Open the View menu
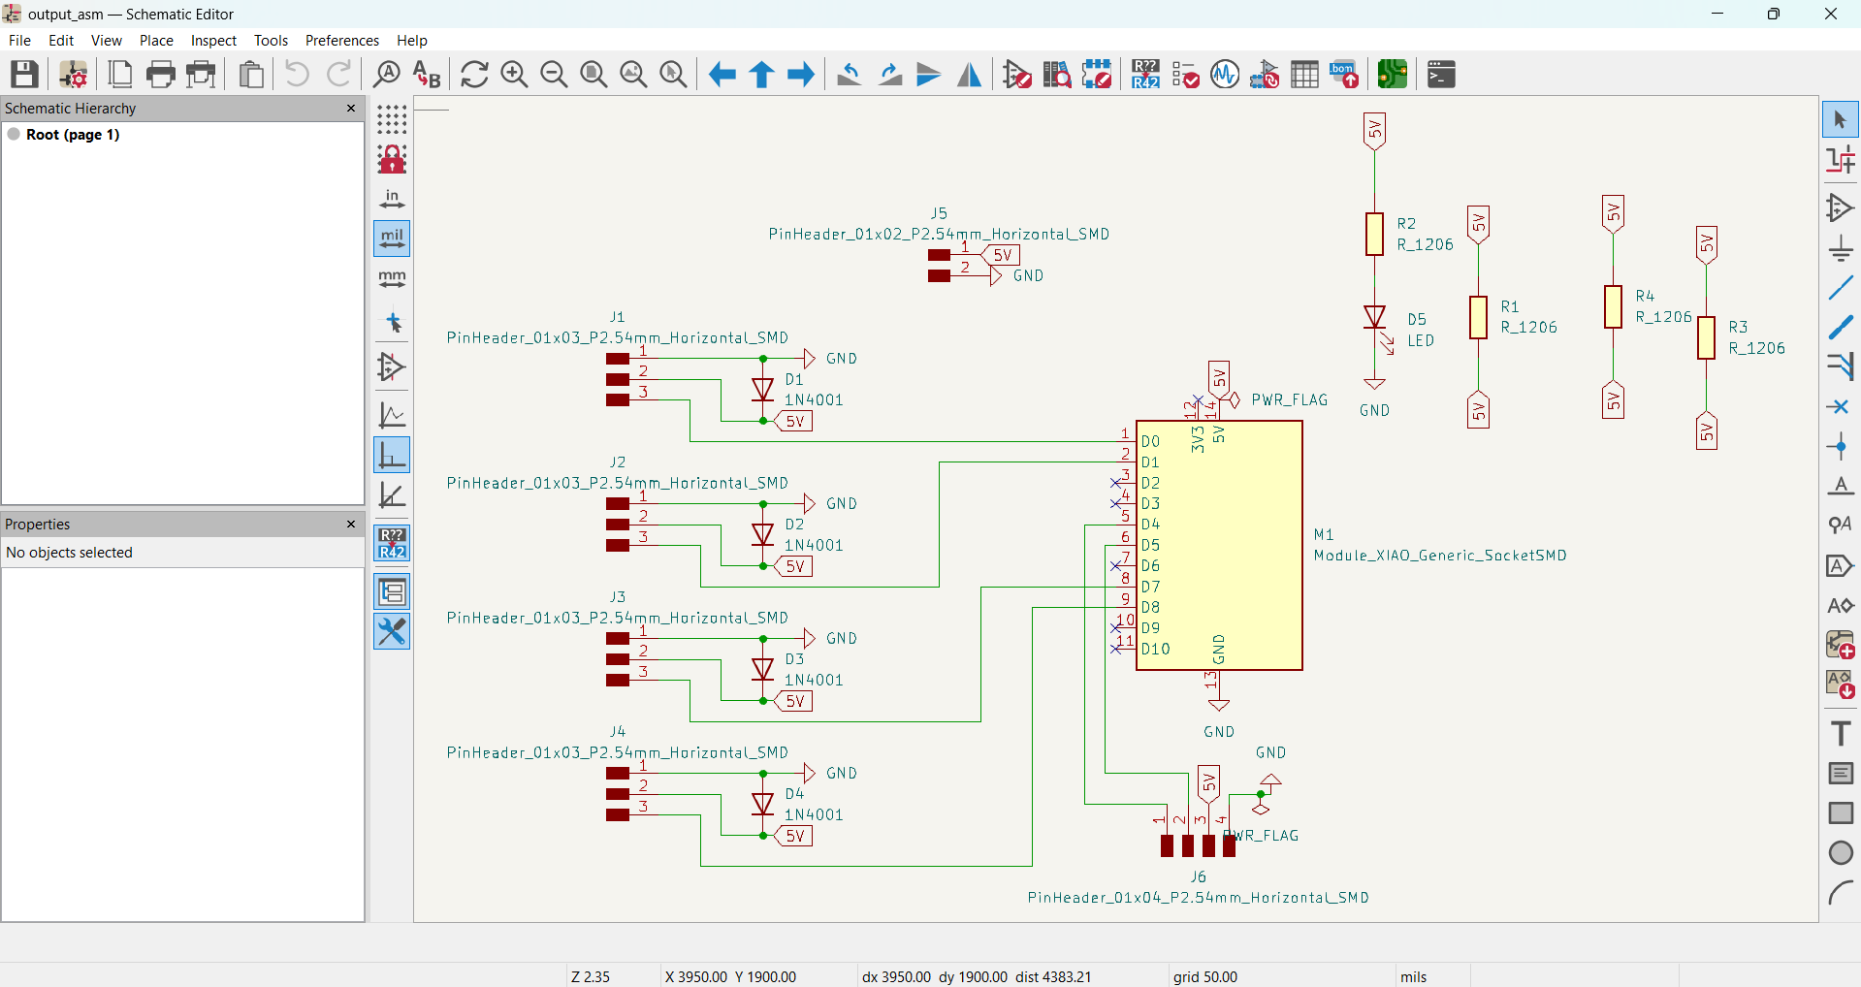Screen dimensions: 1861x987 (x=107, y=40)
